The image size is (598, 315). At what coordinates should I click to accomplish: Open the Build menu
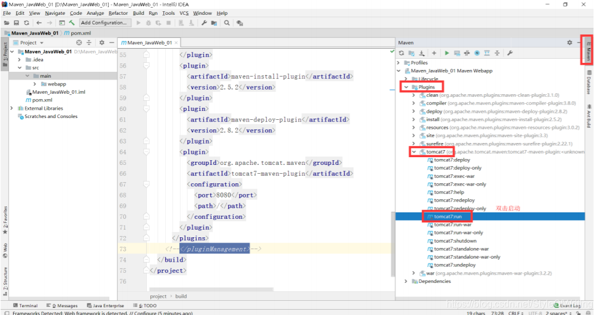[x=138, y=13]
